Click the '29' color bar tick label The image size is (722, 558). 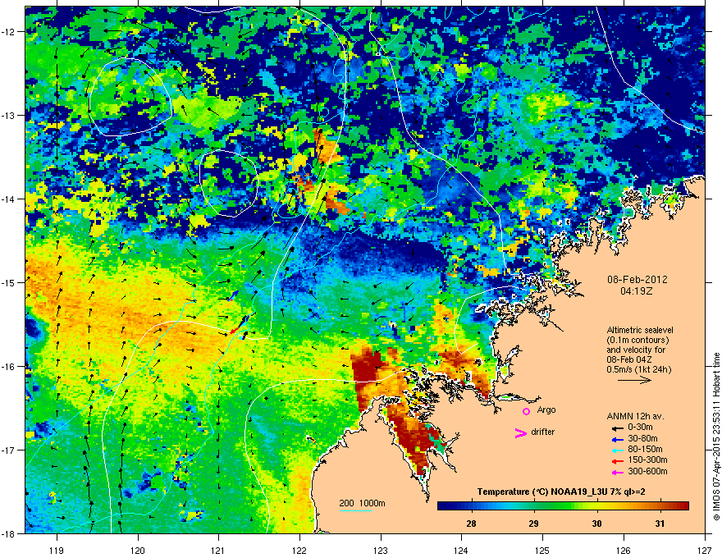point(533,524)
